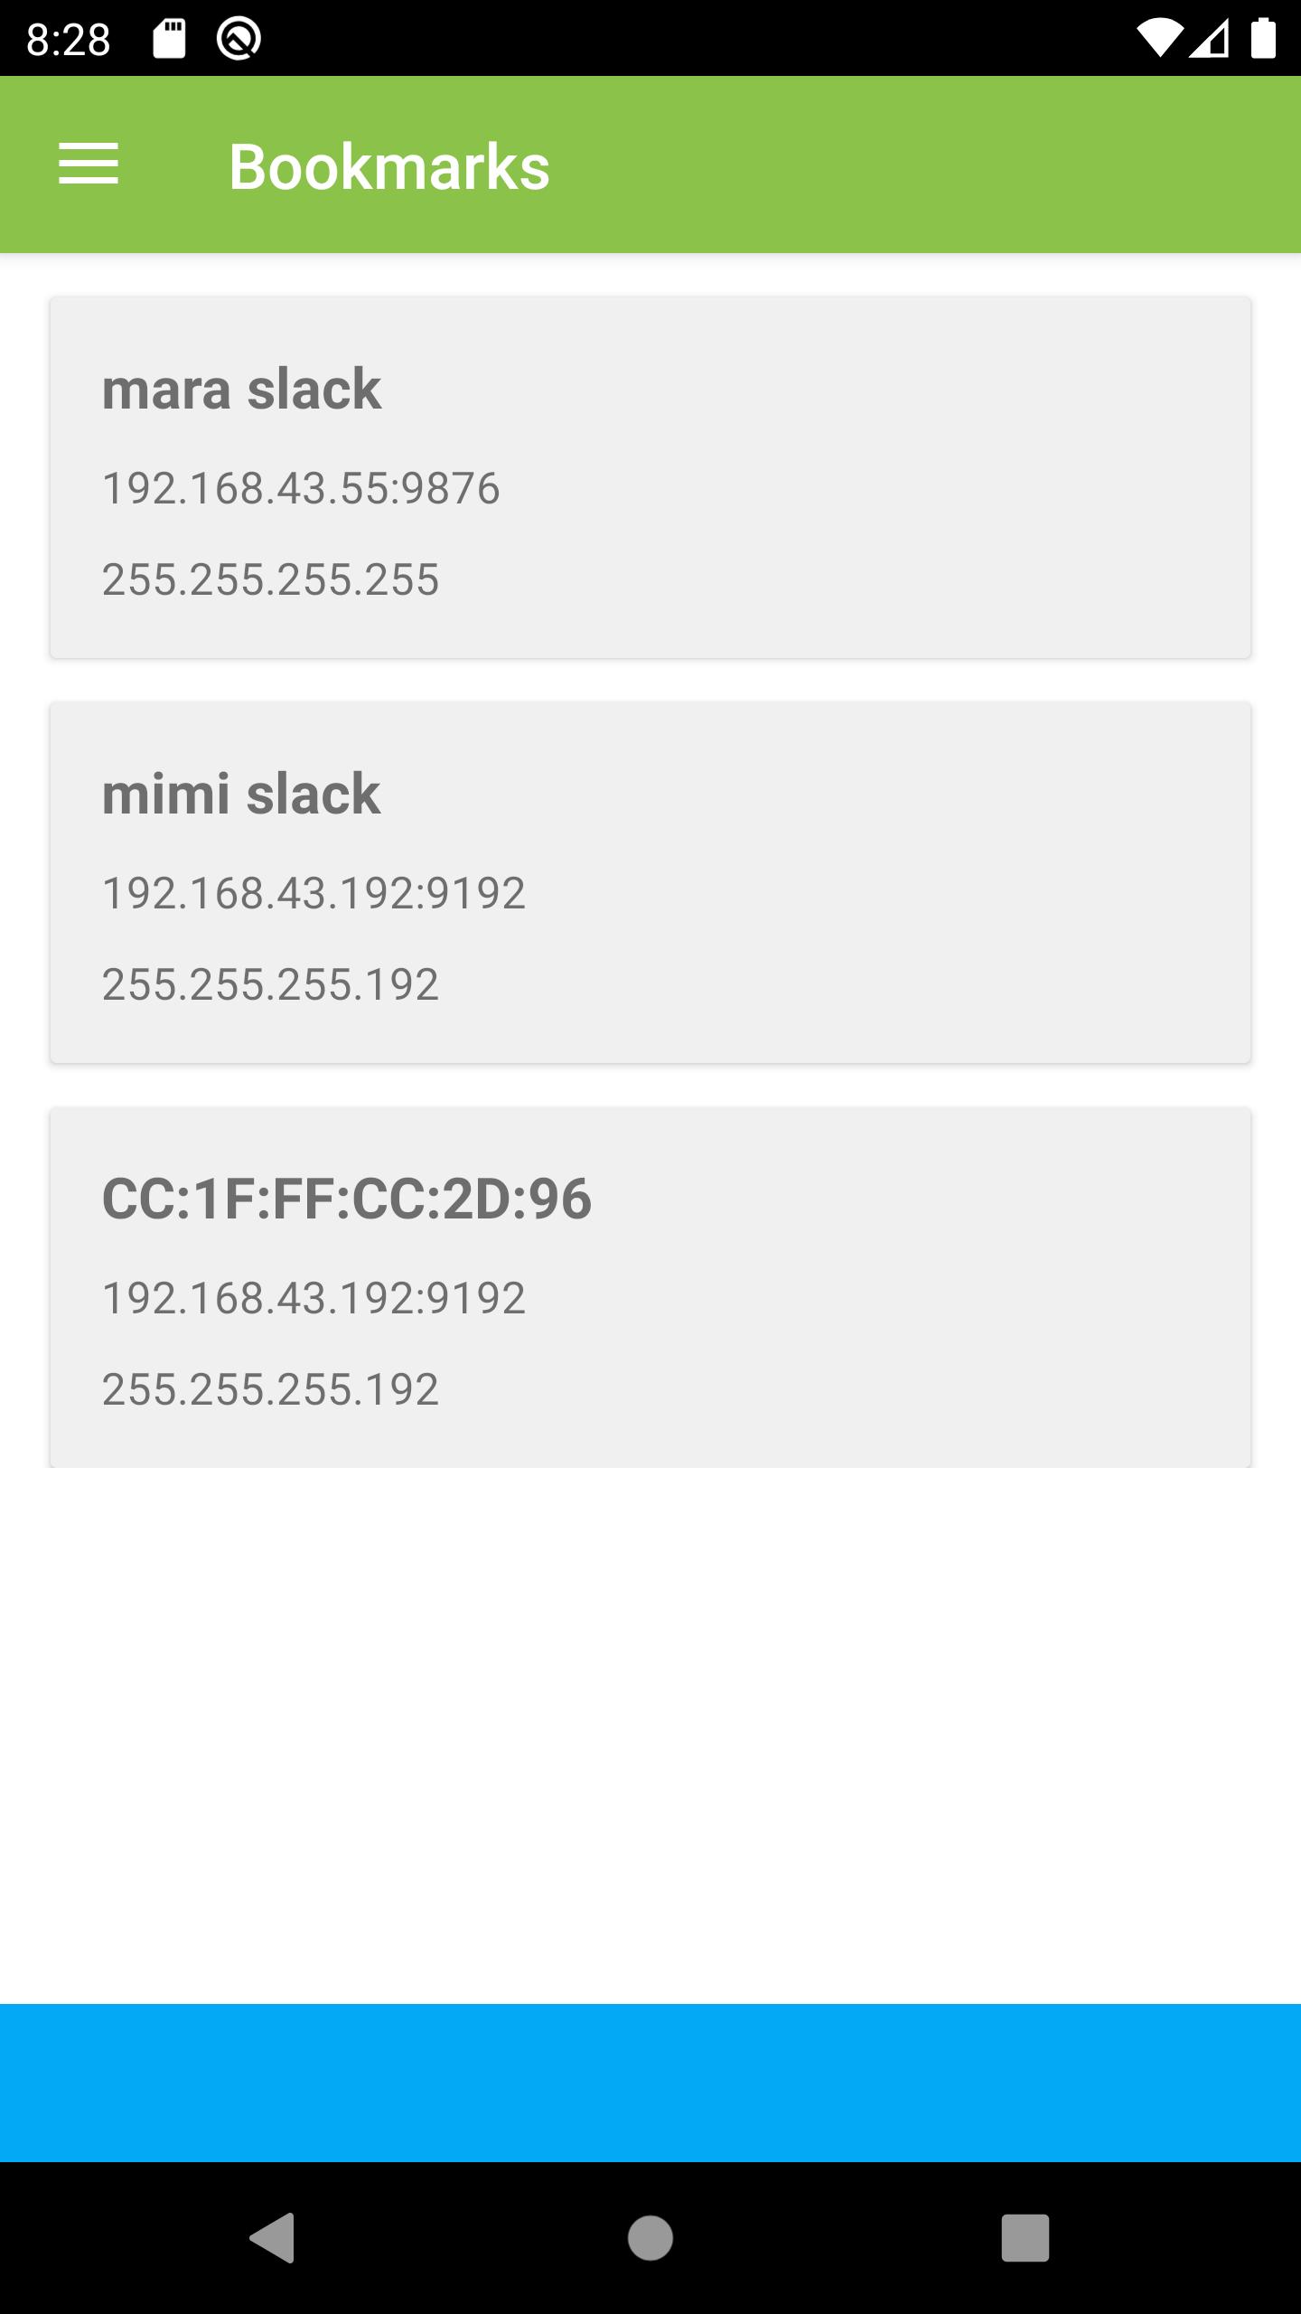
Task: Open the hamburger navigation menu
Action: click(x=89, y=165)
